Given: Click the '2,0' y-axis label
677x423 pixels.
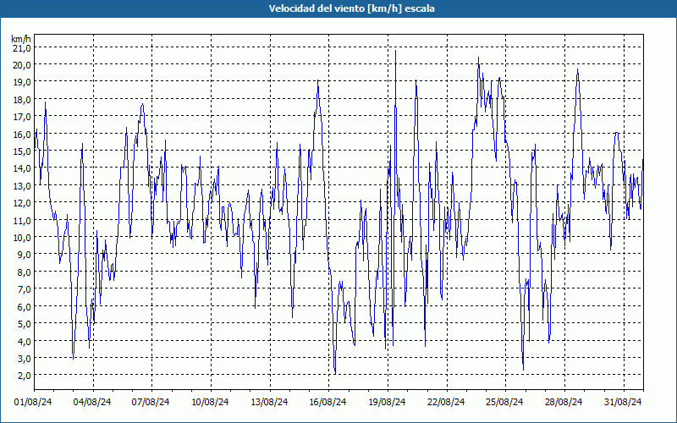Looking at the screenshot, I should click(25, 376).
